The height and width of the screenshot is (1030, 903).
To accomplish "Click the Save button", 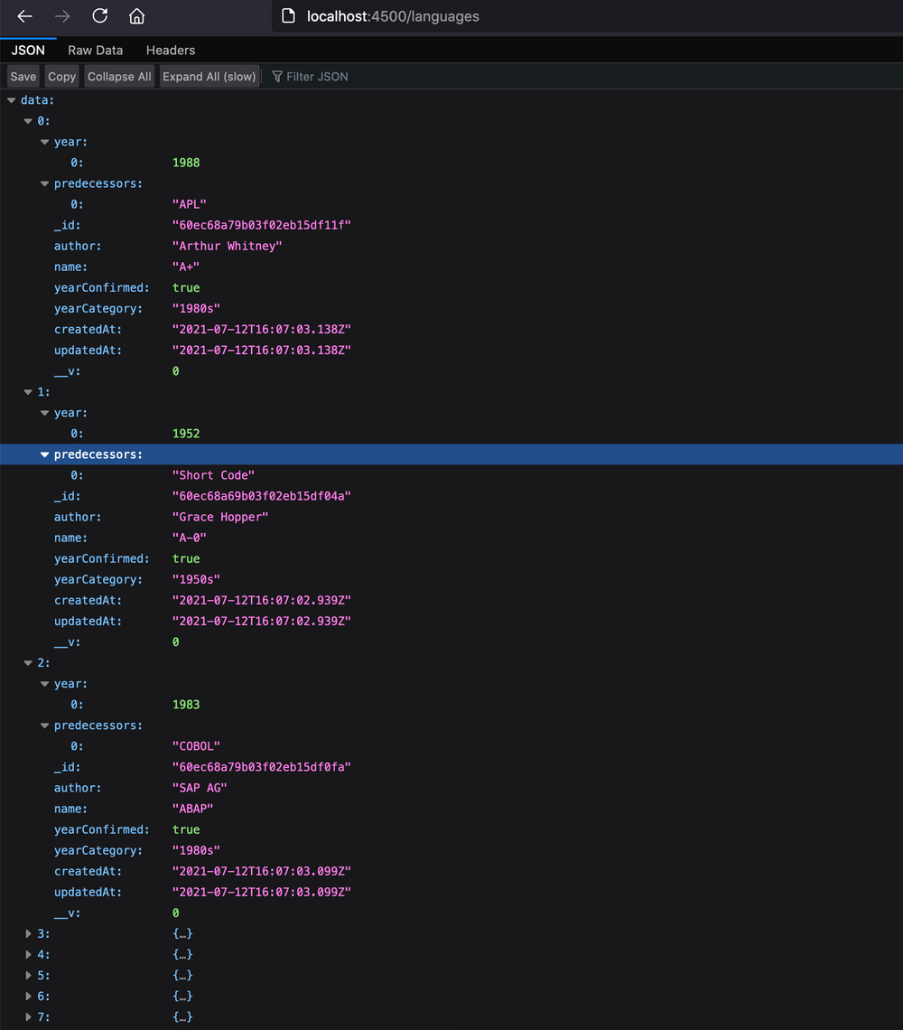I will pos(23,76).
